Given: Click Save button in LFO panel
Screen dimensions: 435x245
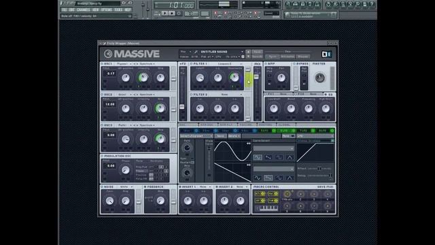Looking at the screenshot, I should [x=220, y=136].
